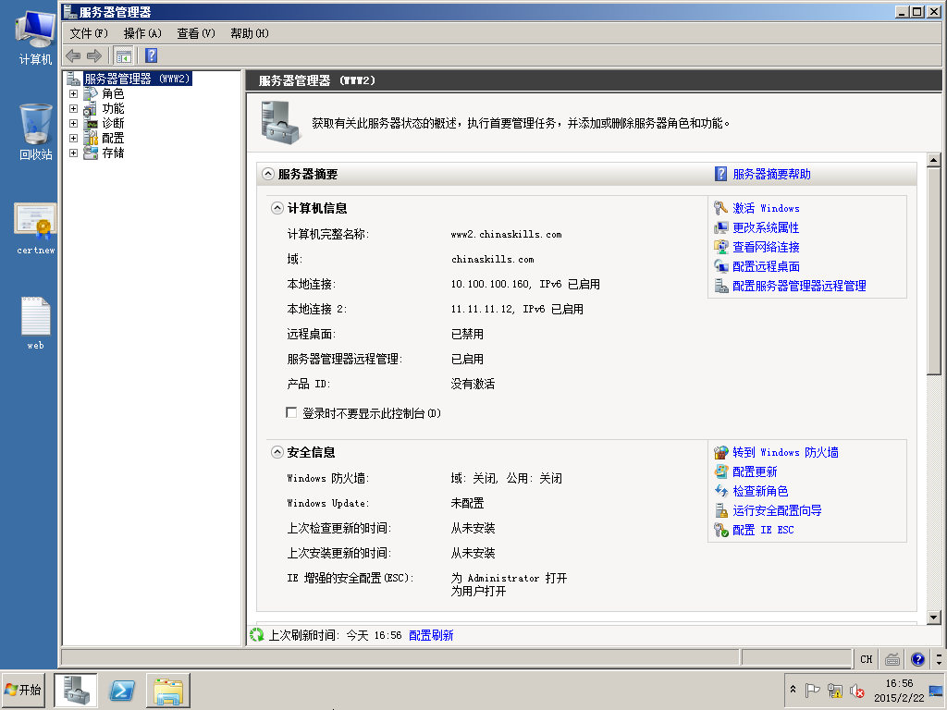Click the 配置更新 icon

coord(720,471)
